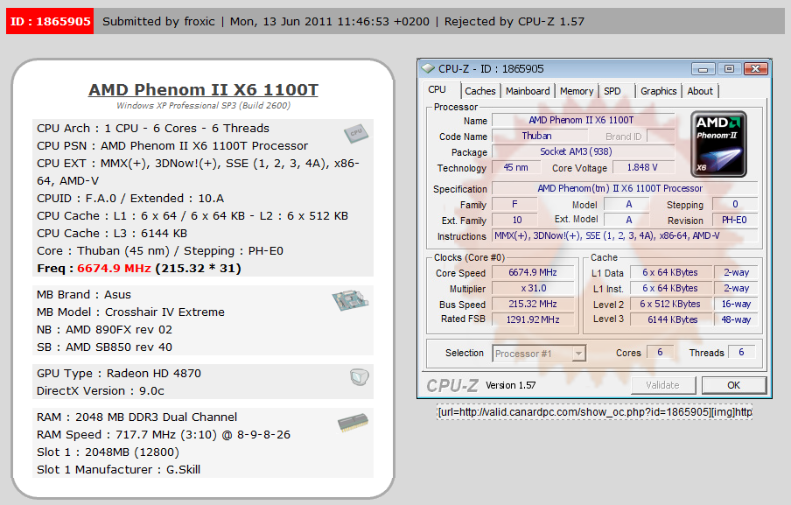Select the SPD tab
Image resolution: width=791 pixels, height=505 pixels.
(x=612, y=91)
